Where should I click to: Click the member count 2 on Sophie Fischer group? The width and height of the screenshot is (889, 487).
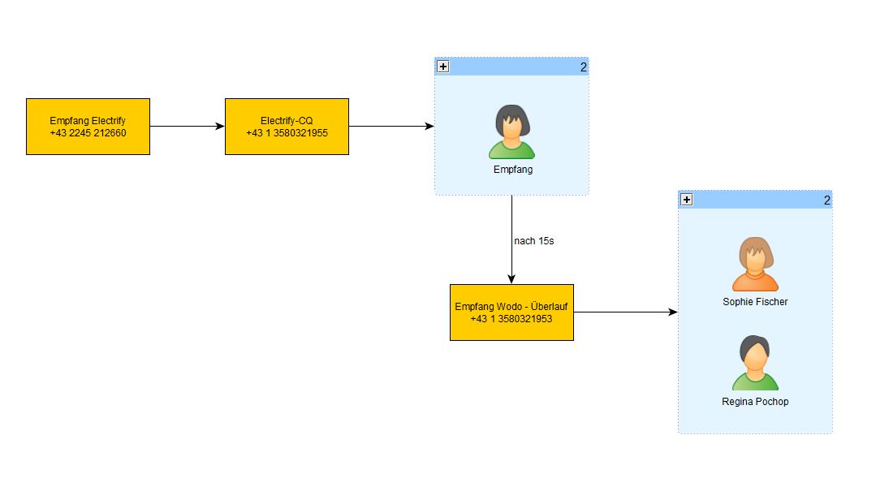tap(827, 200)
